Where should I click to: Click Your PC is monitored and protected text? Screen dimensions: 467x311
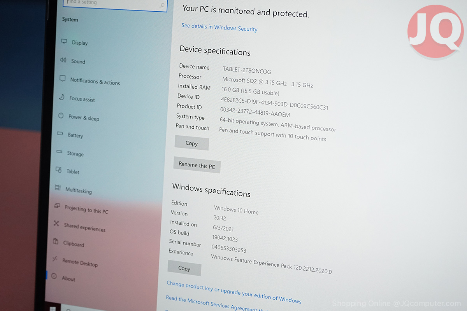point(246,11)
